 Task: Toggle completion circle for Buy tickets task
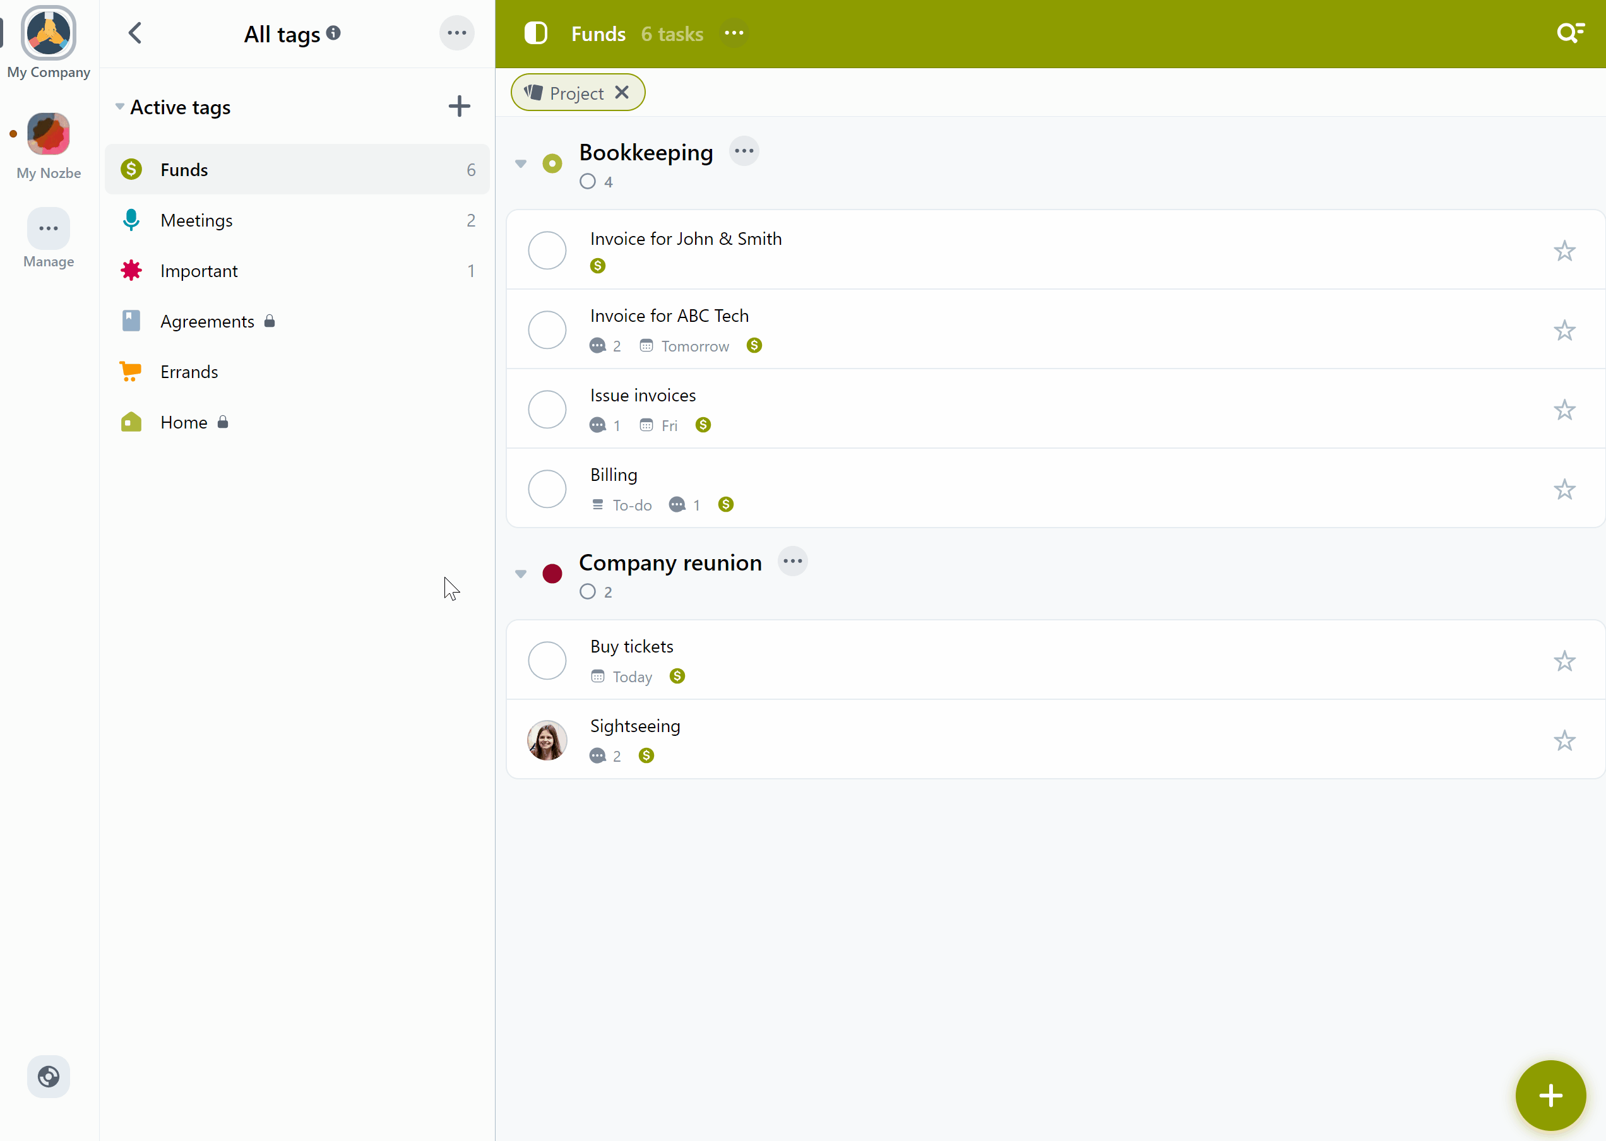pyautogui.click(x=547, y=659)
